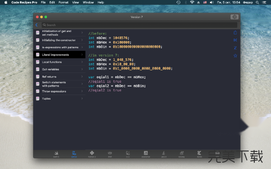The width and height of the screenshot is (271, 169).
Task: Click the line mbDec = 1_048_576
Action: point(111,59)
